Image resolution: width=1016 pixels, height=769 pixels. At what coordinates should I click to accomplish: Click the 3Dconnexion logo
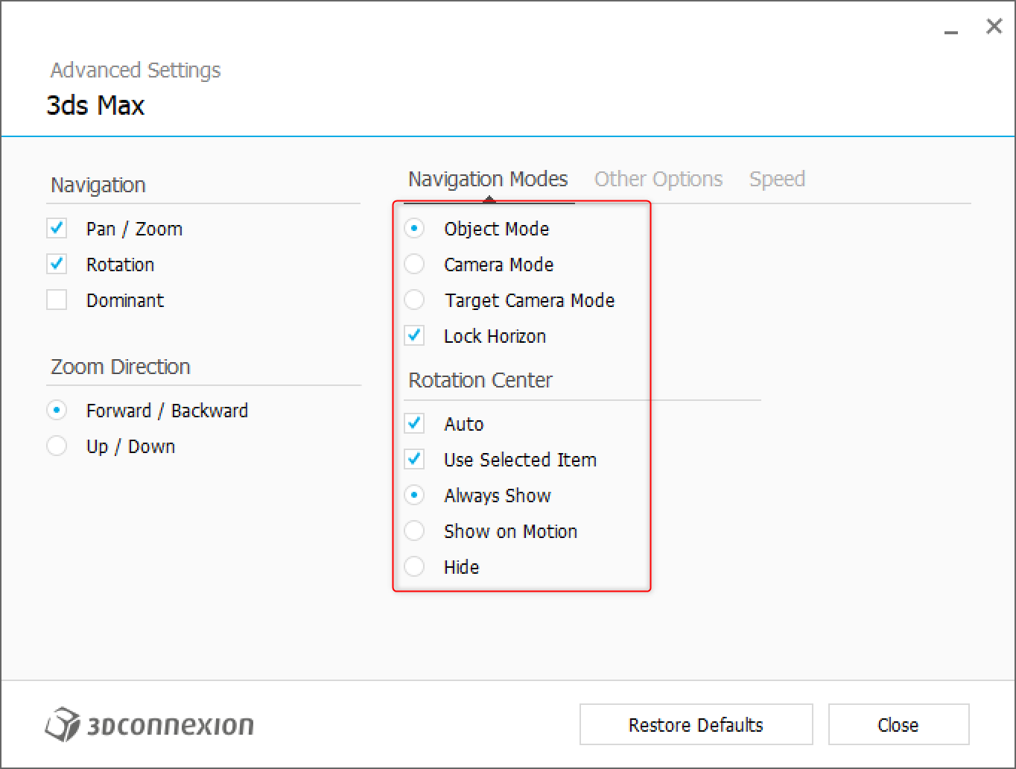[149, 724]
